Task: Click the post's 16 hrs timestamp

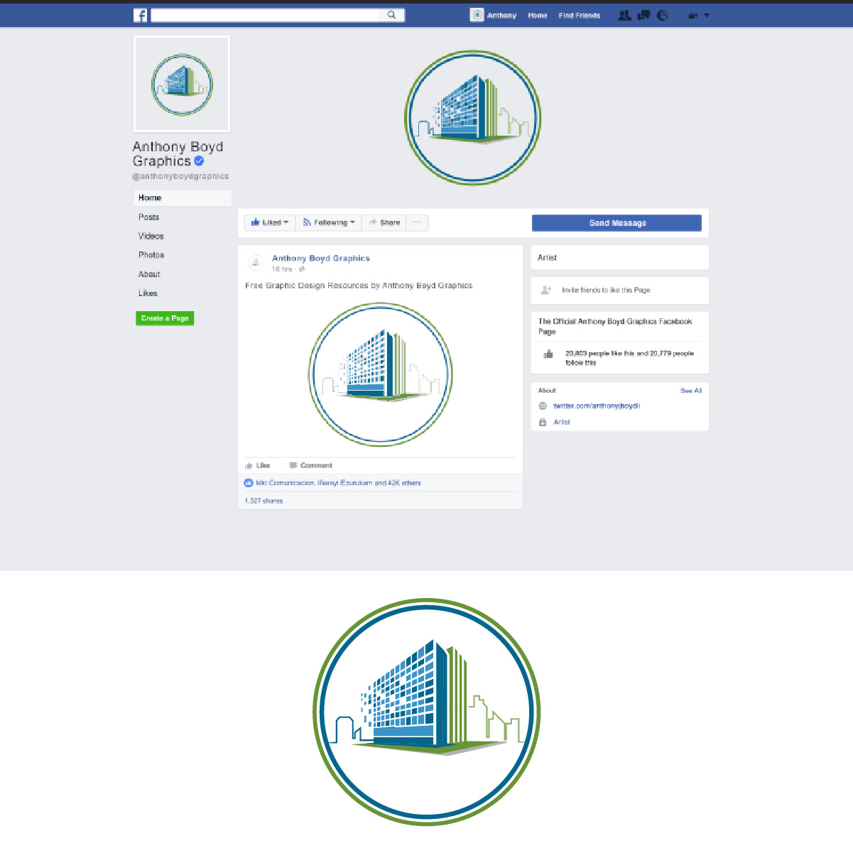Action: 282,269
